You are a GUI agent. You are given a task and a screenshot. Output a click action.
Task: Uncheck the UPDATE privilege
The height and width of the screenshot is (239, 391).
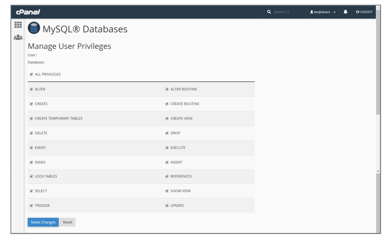pyautogui.click(x=167, y=206)
